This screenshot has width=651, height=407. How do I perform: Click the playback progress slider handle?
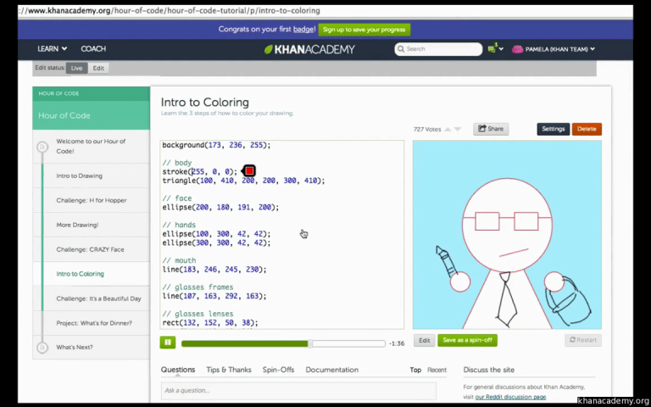pyautogui.click(x=310, y=343)
